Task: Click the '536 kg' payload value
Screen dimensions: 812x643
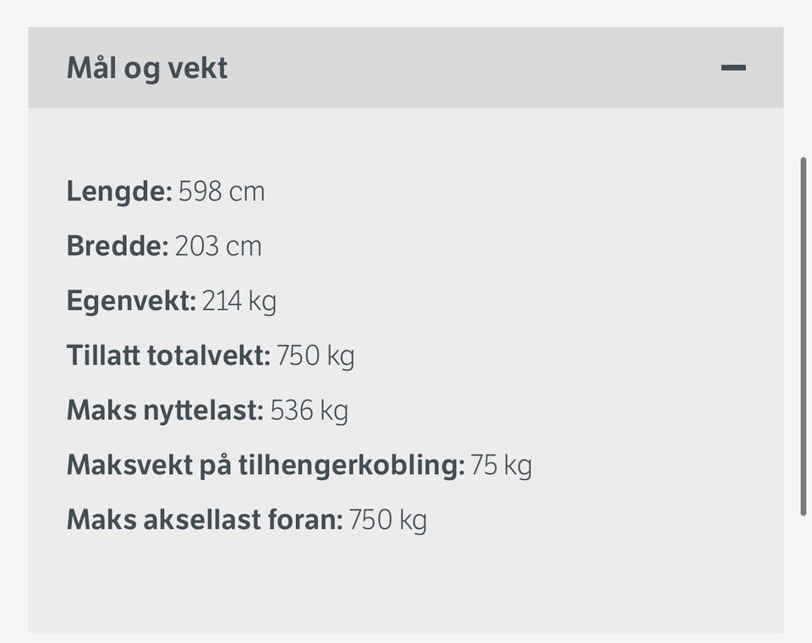Action: coord(310,411)
